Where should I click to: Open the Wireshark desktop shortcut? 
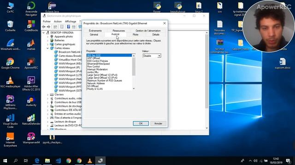pos(10,45)
